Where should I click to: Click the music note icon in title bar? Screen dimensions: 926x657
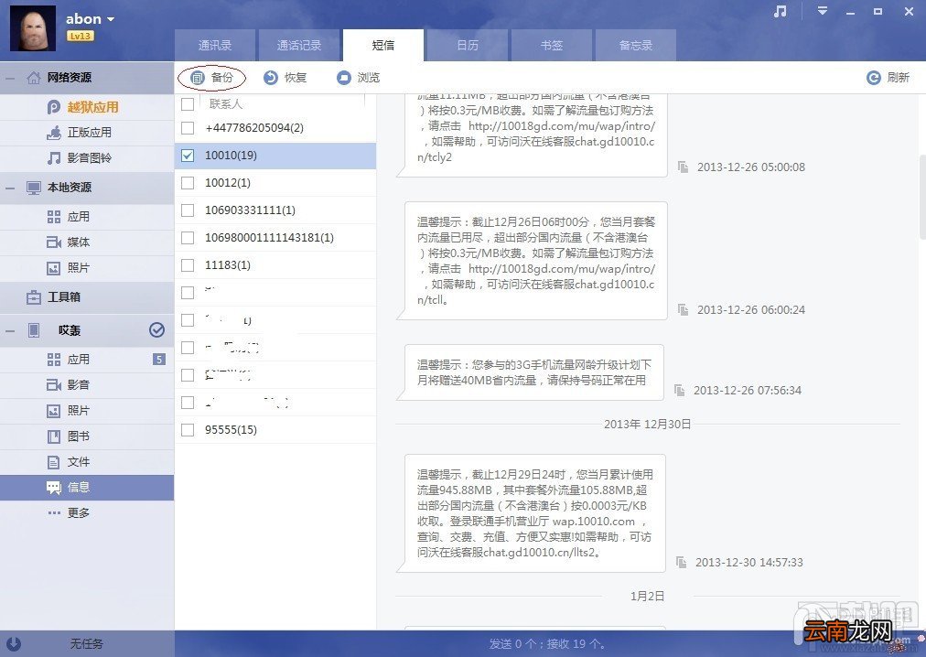click(781, 11)
